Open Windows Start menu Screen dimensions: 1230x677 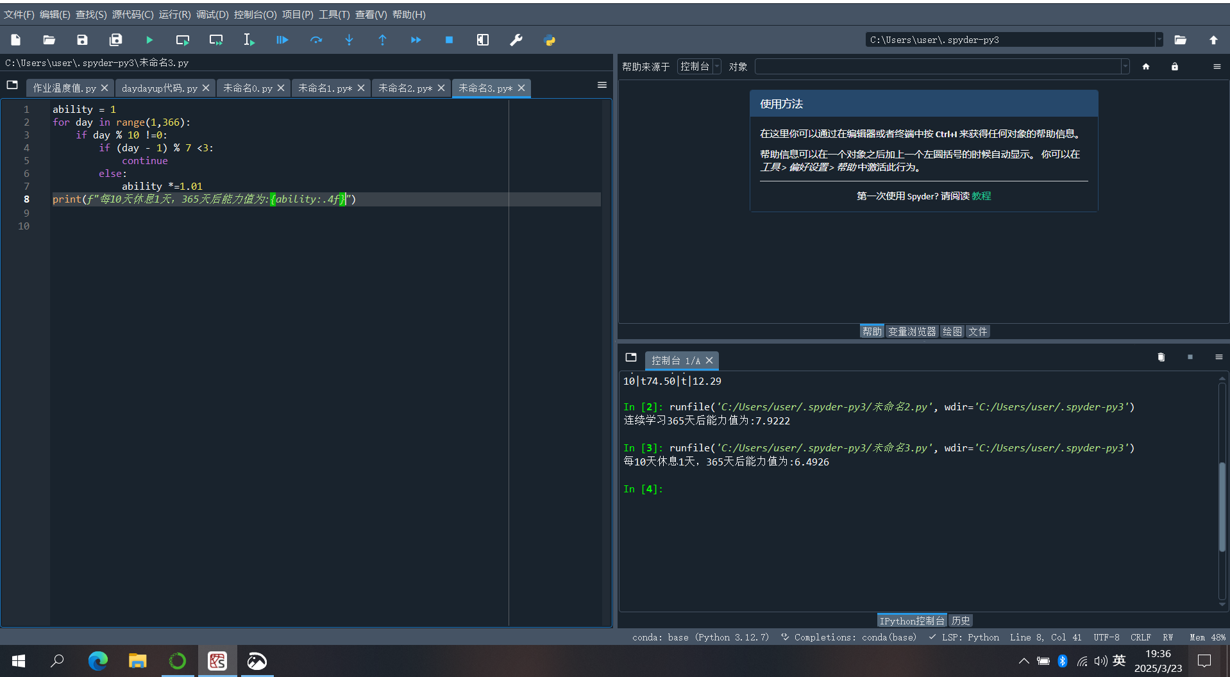[19, 661]
